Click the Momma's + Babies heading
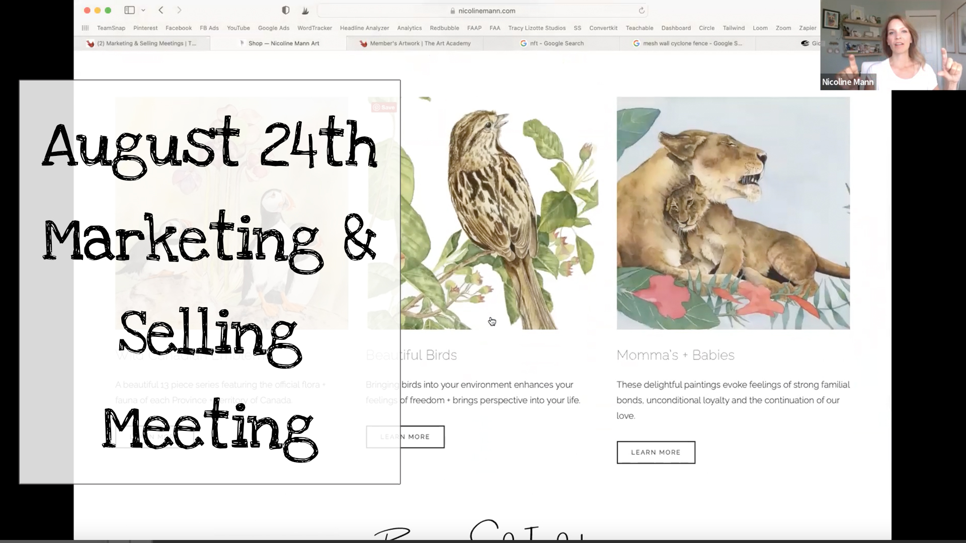This screenshot has width=966, height=543. 675,355
